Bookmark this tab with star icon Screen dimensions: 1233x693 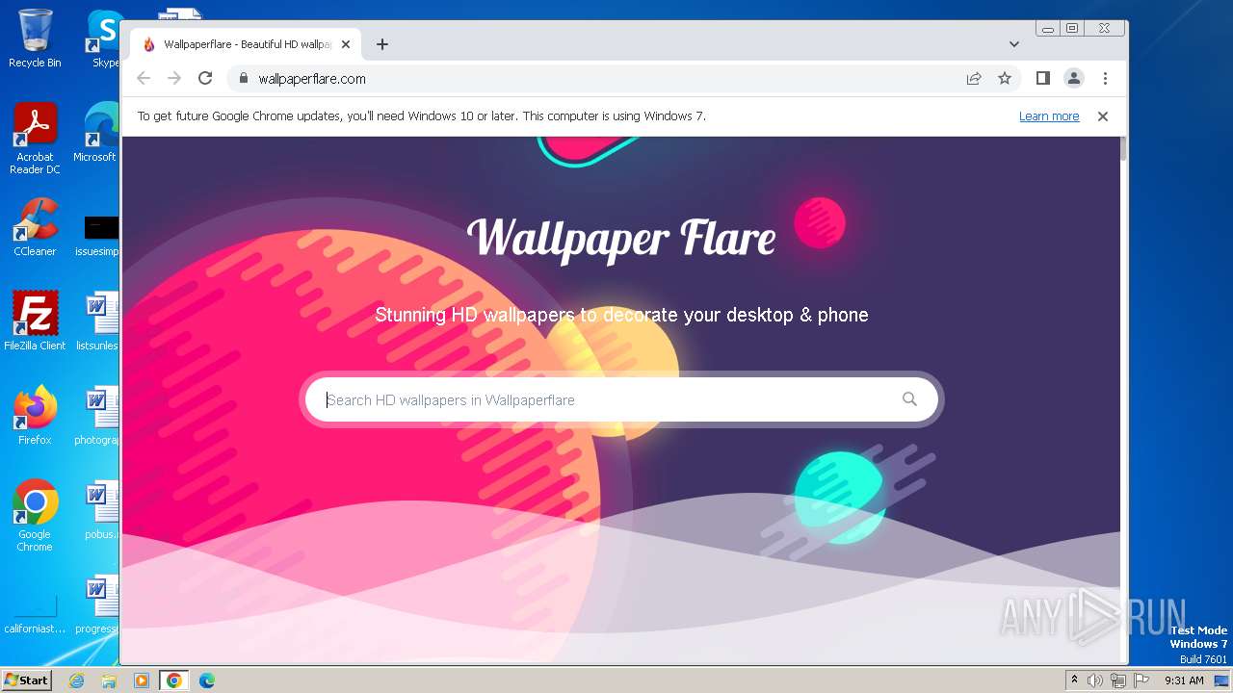coord(1005,79)
